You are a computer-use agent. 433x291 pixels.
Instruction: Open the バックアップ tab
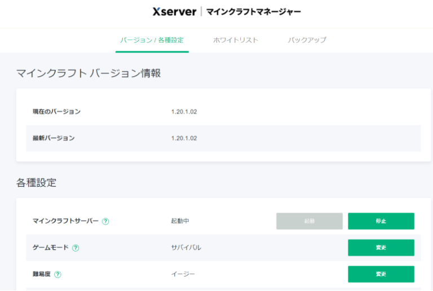click(307, 40)
